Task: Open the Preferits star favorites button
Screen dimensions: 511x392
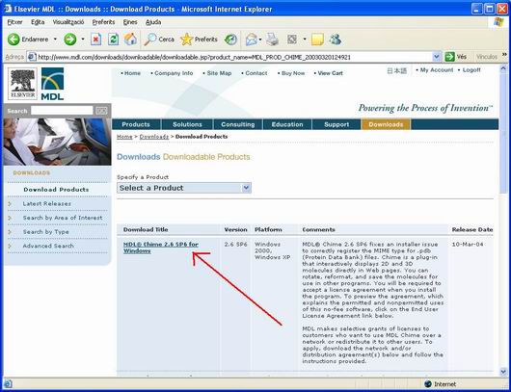Action: point(199,39)
